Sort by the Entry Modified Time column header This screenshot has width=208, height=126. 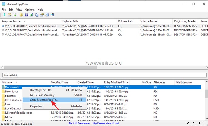click(116, 82)
